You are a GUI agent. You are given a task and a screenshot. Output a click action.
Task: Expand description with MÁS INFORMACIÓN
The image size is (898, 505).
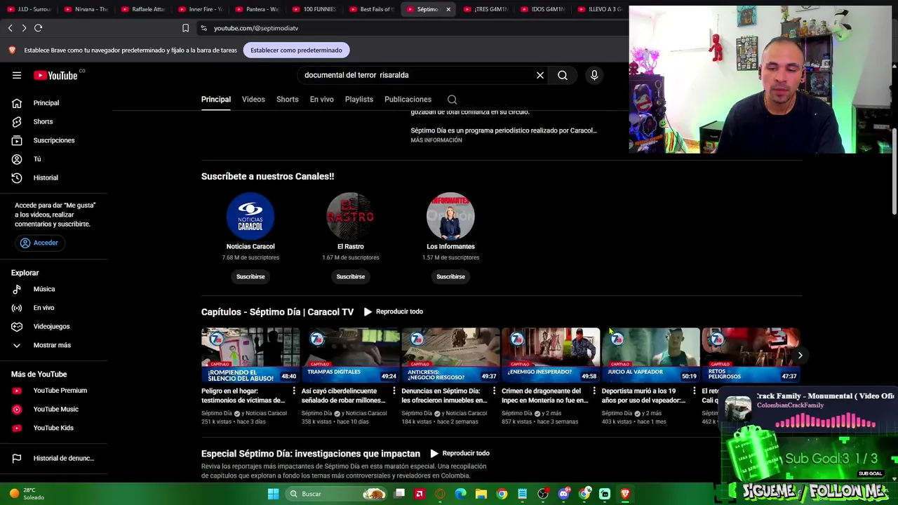tap(436, 140)
